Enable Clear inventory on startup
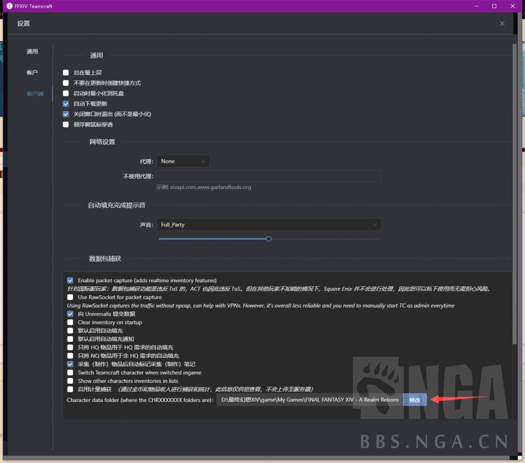 (70, 322)
